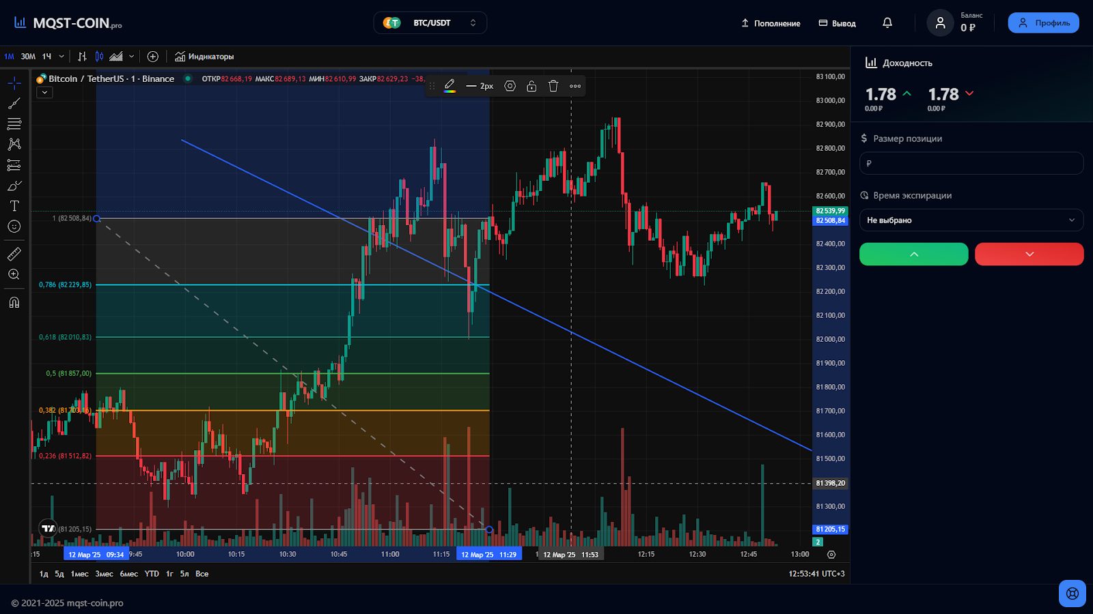Click the TradingView logo on chart
Screen dimensions: 1093x614
coord(48,529)
